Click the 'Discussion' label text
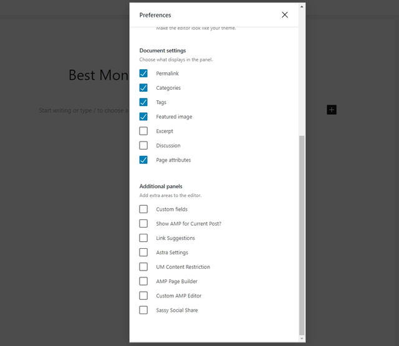The width and height of the screenshot is (399, 346). pos(168,145)
